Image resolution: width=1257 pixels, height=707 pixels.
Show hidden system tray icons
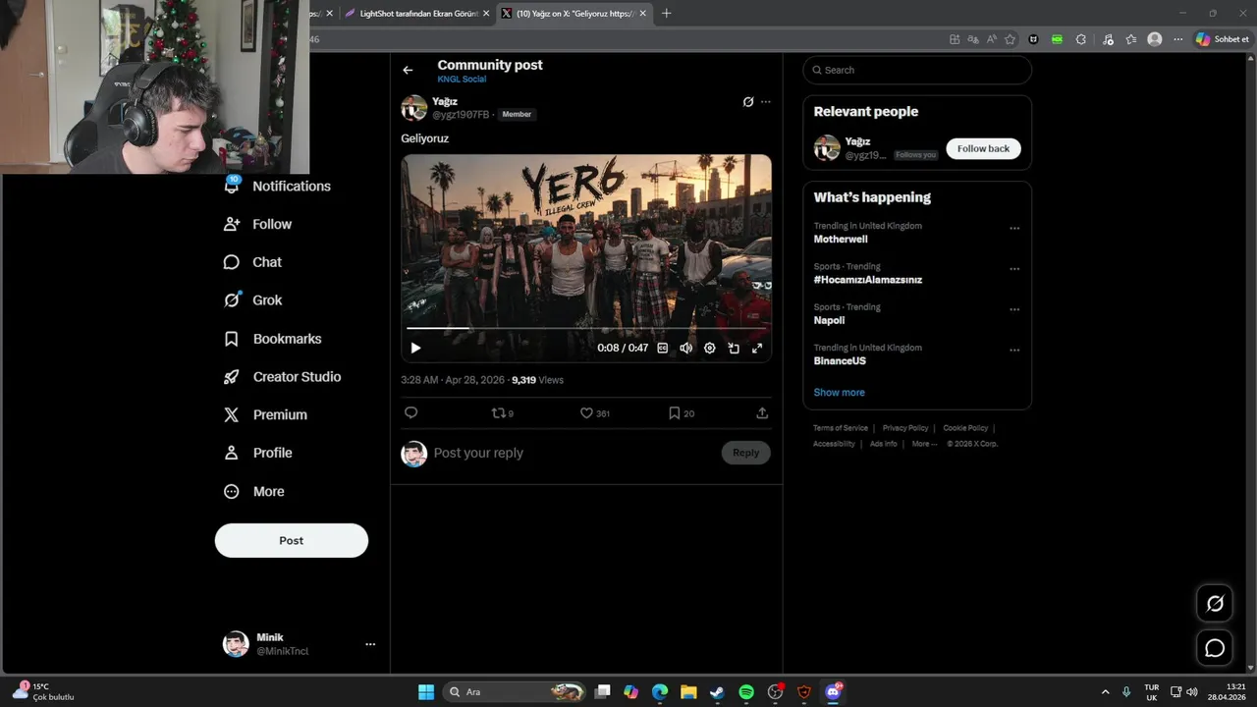click(x=1105, y=692)
